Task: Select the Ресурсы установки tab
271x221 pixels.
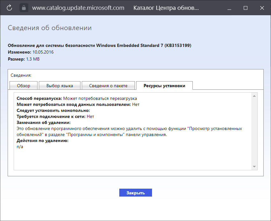Action: pyautogui.click(x=164, y=86)
